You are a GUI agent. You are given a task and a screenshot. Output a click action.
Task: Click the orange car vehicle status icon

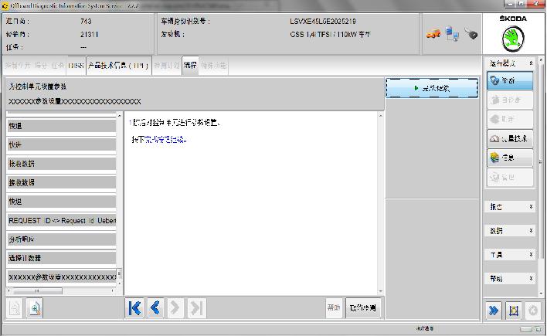433,34
